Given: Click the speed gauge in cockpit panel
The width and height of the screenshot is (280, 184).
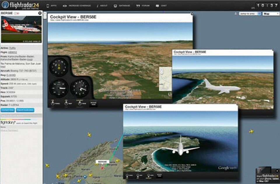Looking at the screenshot, I should coord(59,88).
